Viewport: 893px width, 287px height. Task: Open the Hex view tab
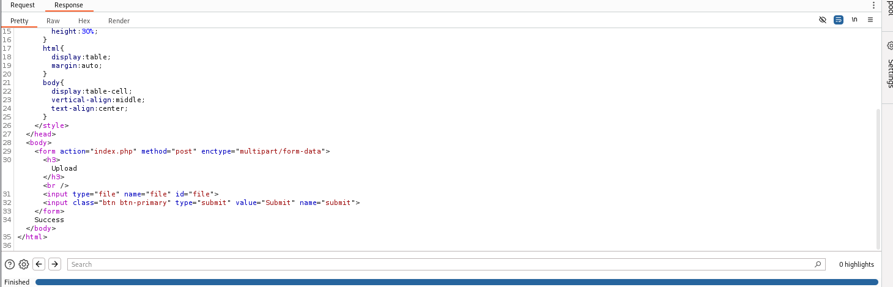[x=84, y=21]
